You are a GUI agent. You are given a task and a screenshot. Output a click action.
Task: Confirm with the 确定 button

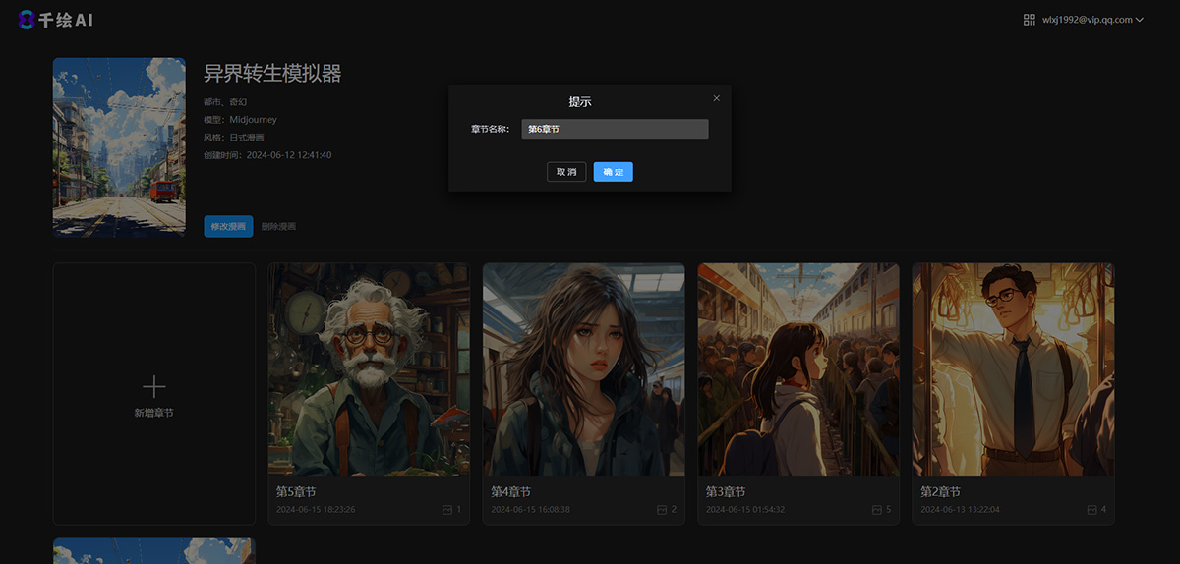[613, 172]
